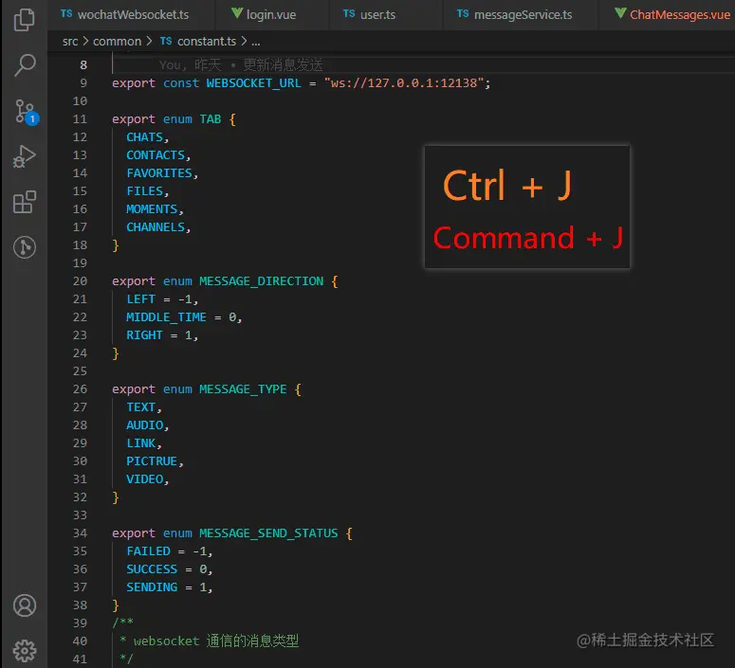The image size is (735, 668).
Task: Click the TAB enum name
Action: pos(210,119)
